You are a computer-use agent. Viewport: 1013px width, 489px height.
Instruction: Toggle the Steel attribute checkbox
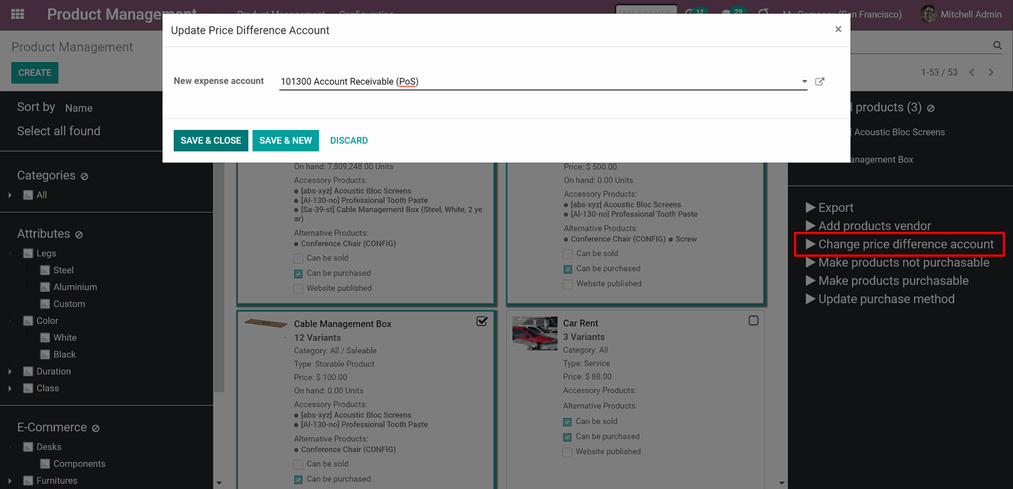tap(45, 270)
